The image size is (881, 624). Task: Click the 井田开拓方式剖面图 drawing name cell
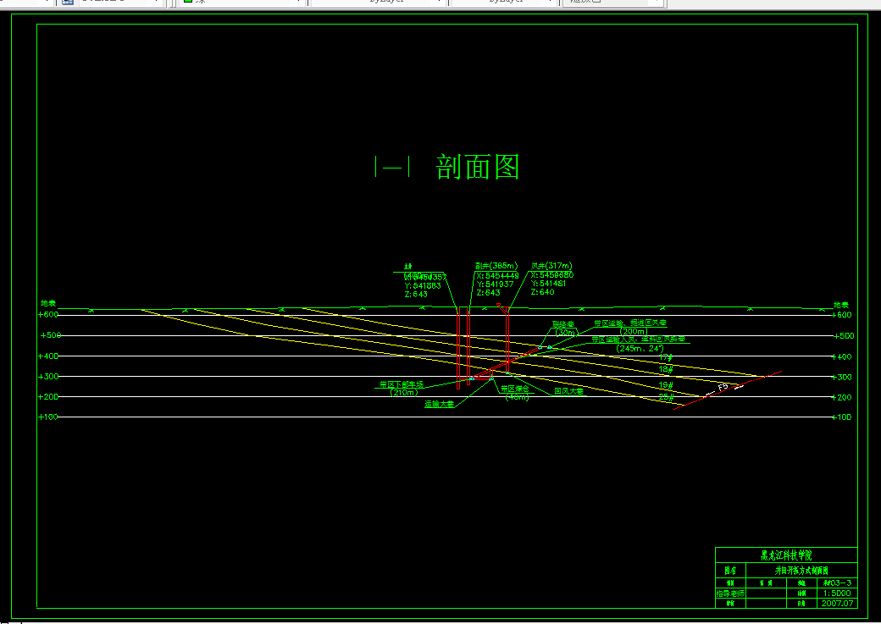point(801,571)
